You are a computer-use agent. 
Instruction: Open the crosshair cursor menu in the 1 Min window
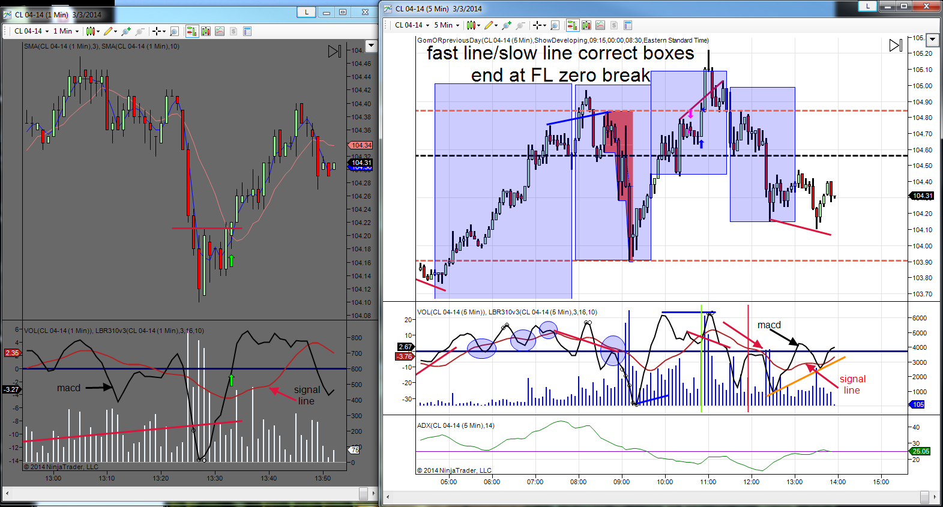tap(158, 31)
